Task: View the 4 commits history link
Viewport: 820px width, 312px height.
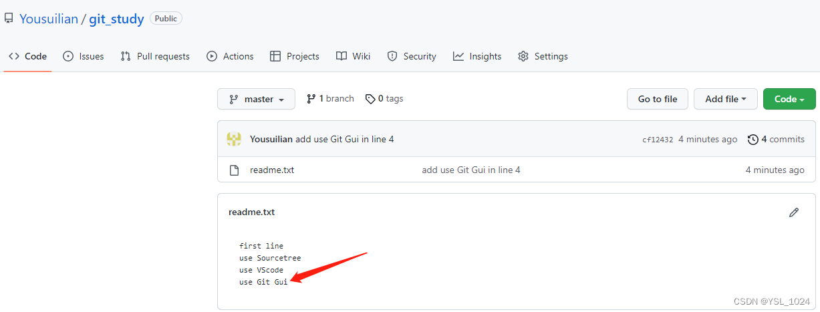Action: (776, 139)
